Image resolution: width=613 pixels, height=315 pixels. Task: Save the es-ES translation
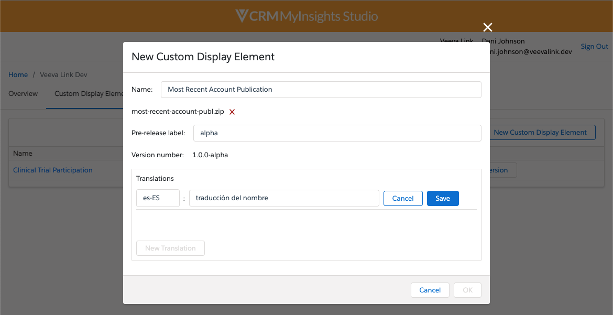[443, 199]
